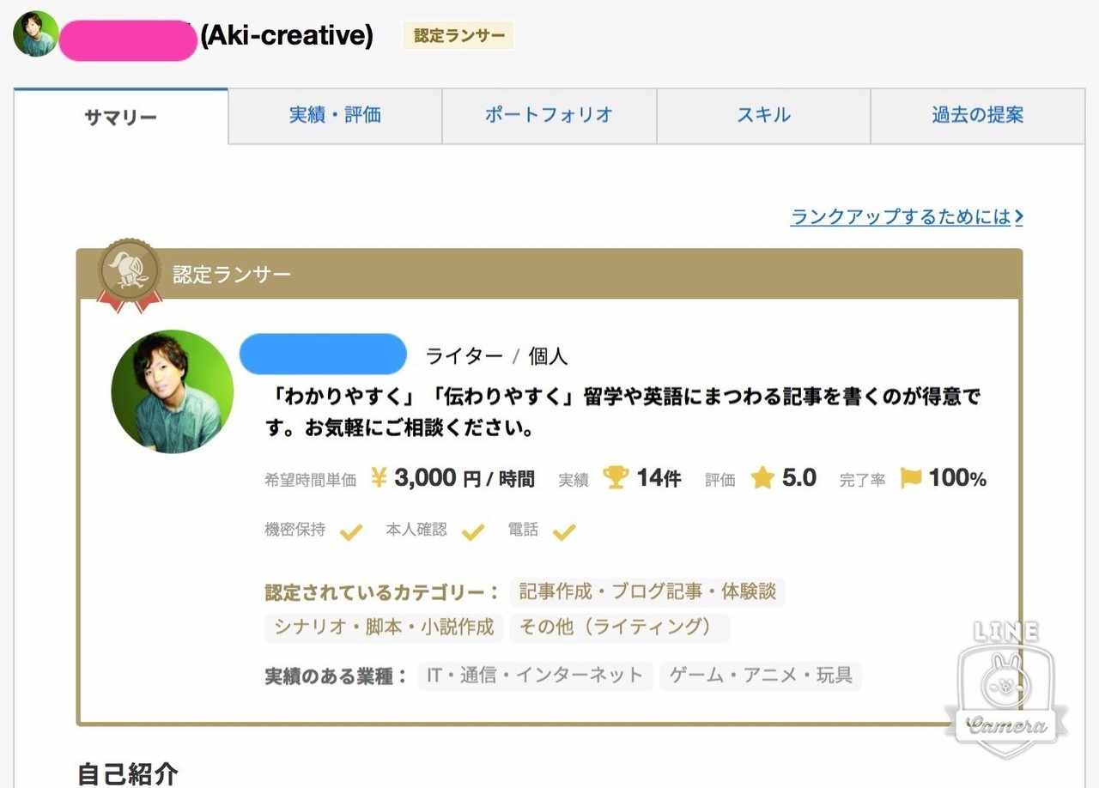Click the trophy icon beside 14件
The width and height of the screenshot is (1099, 788).
(616, 478)
